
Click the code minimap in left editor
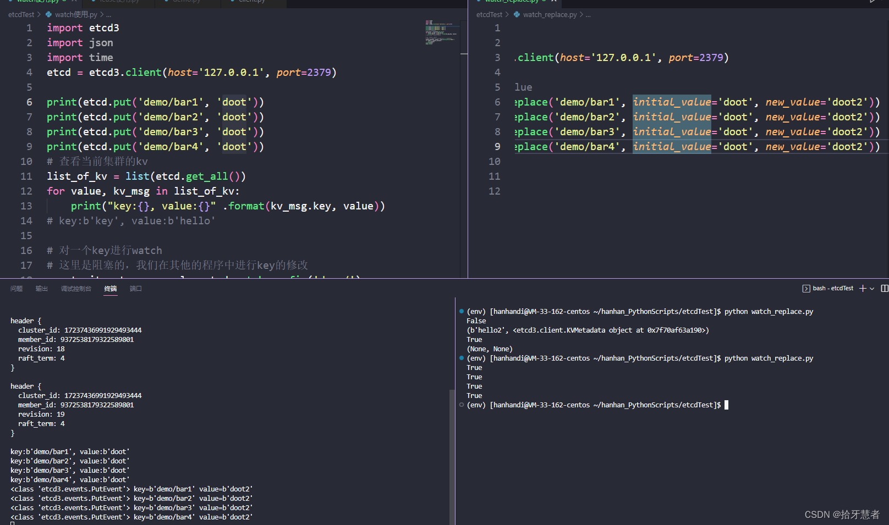coord(441,33)
